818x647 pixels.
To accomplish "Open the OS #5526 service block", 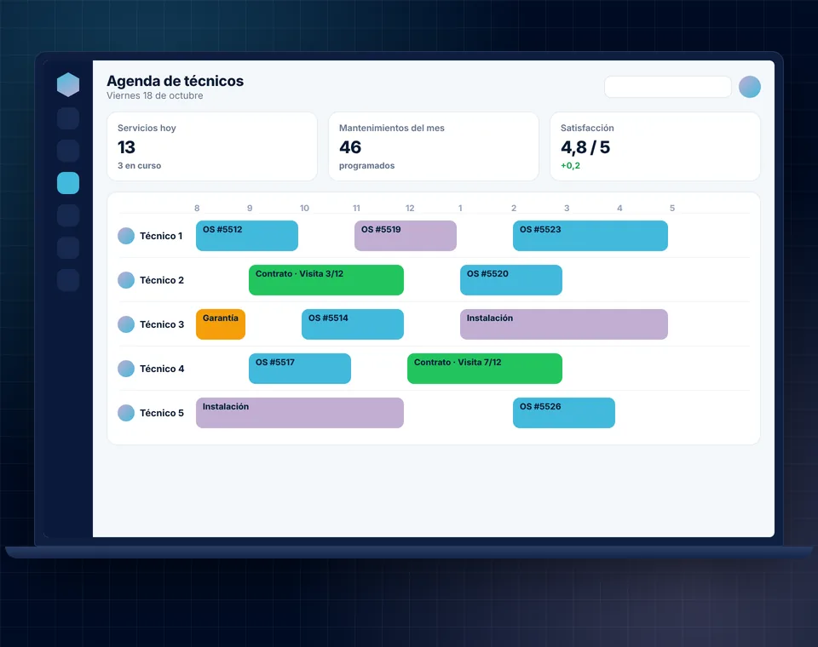I will [x=564, y=413].
